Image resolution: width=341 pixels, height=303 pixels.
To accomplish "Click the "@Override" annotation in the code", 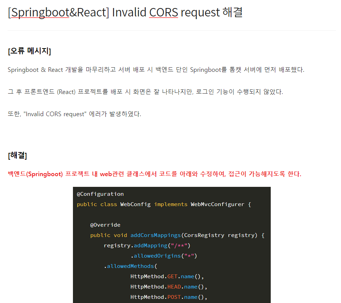I will coord(105,225).
